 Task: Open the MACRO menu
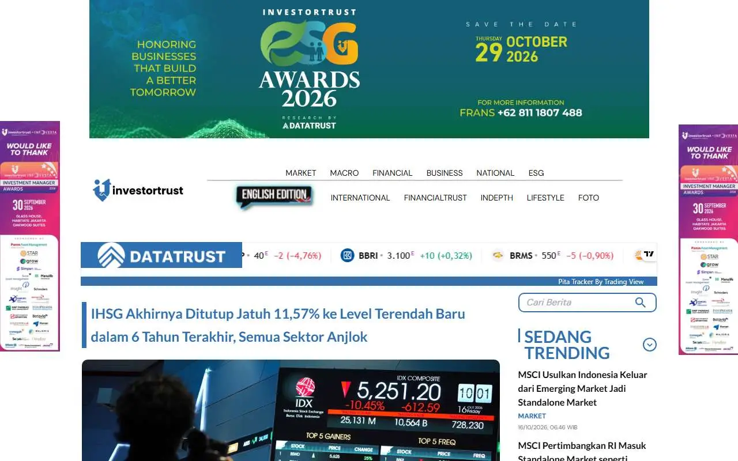click(x=344, y=173)
